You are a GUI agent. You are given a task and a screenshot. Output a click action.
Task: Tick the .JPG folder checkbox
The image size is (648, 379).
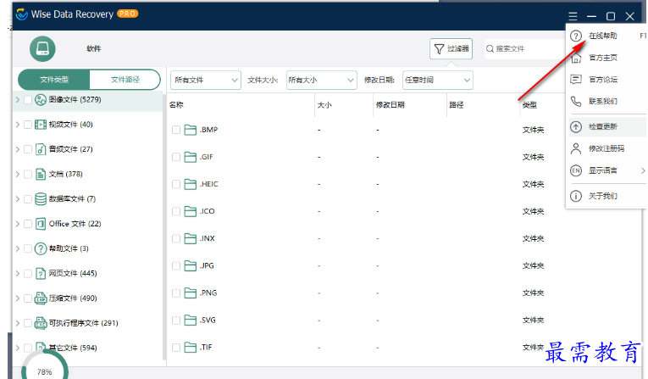[176, 266]
